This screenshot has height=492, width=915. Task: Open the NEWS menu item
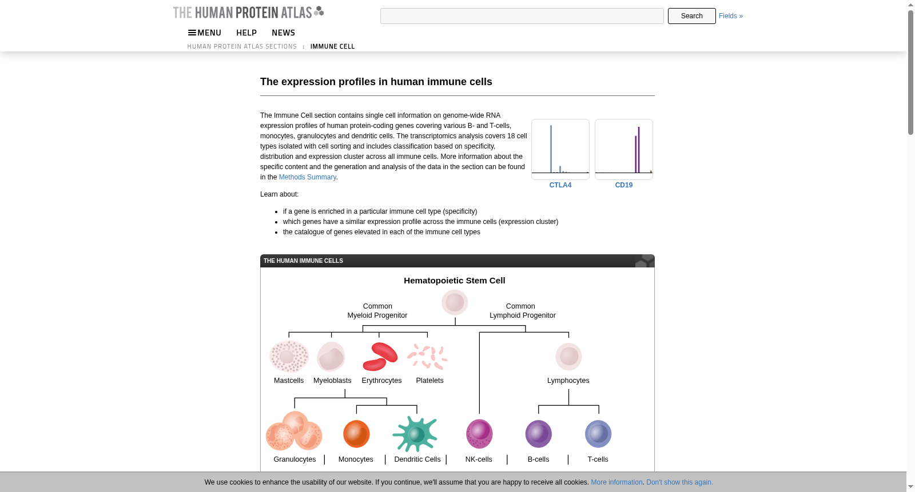click(283, 33)
